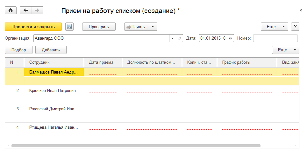Open the calendar picker for the date
Image resolution: width=307 pixels, height=149 pixels.
pos(231,38)
